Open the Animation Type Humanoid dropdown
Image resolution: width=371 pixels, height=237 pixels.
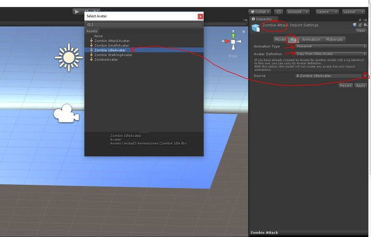click(x=331, y=46)
